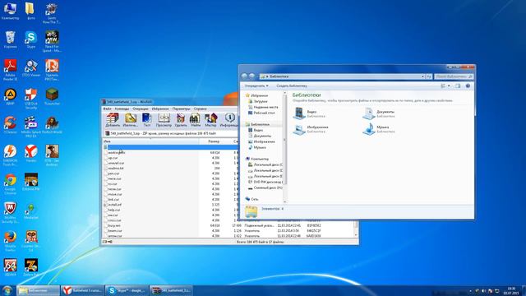526x296 pixels.
Task: Click the Extract (Извлечь) icon in WinRAR
Action: (131, 120)
